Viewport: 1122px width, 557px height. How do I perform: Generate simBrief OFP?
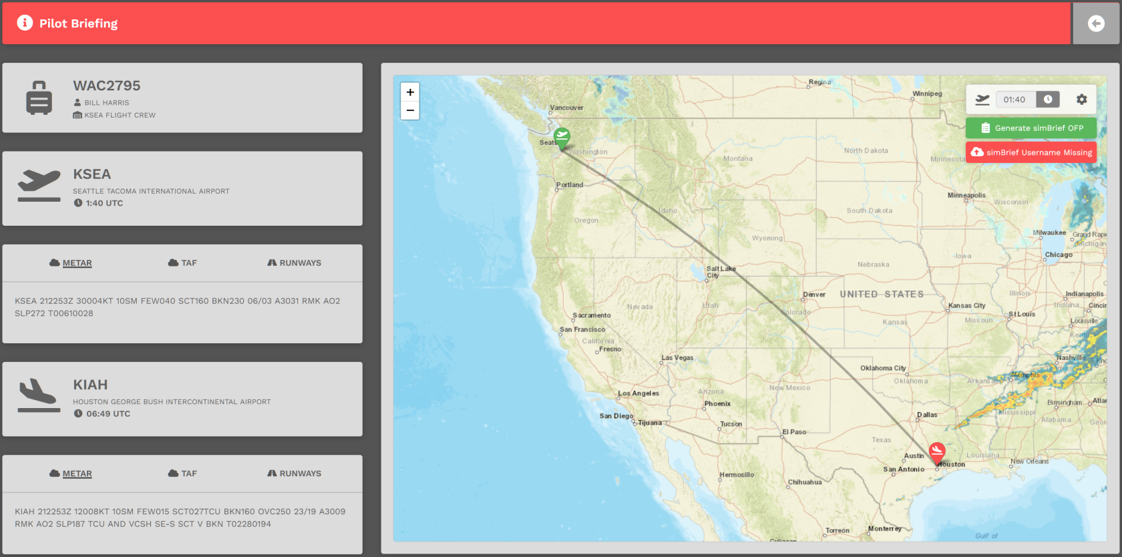click(x=1031, y=128)
